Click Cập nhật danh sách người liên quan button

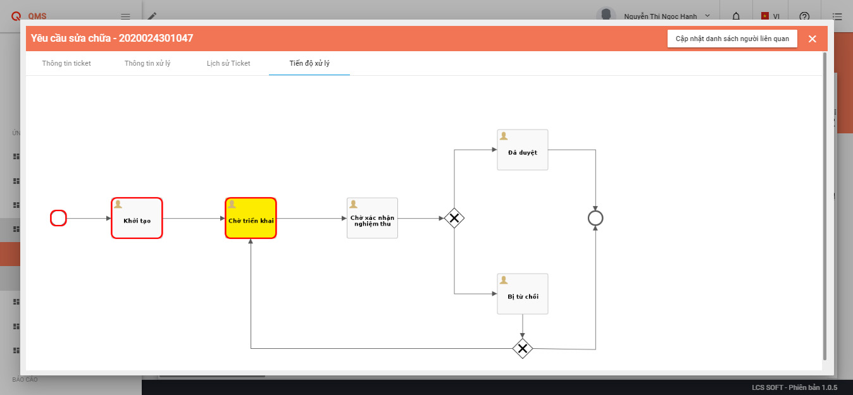[x=732, y=39]
